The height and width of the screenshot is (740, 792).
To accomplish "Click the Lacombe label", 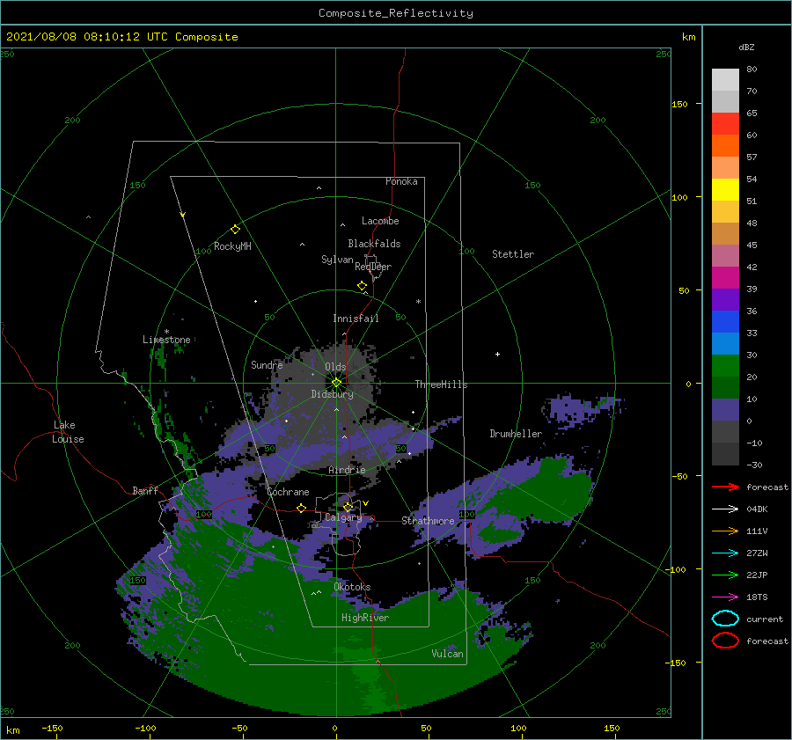I will point(380,221).
